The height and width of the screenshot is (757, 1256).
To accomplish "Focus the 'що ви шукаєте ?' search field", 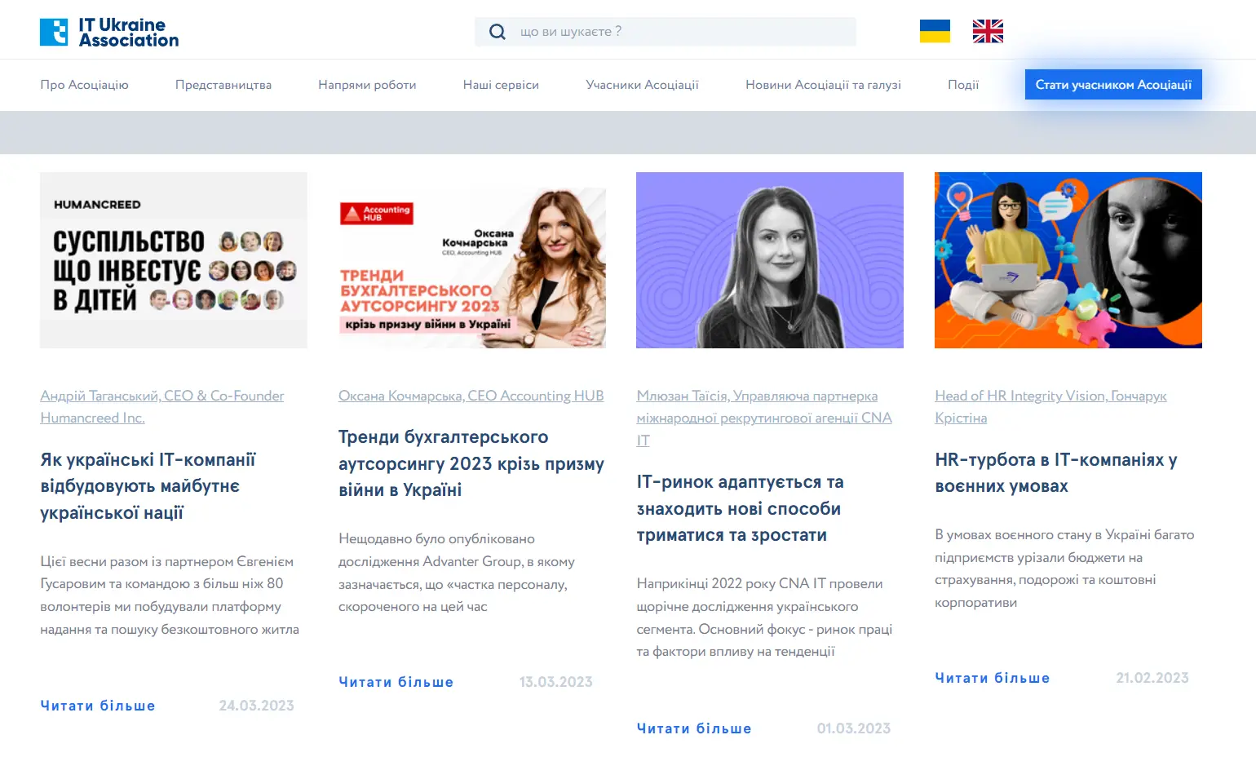I will pos(666,32).
